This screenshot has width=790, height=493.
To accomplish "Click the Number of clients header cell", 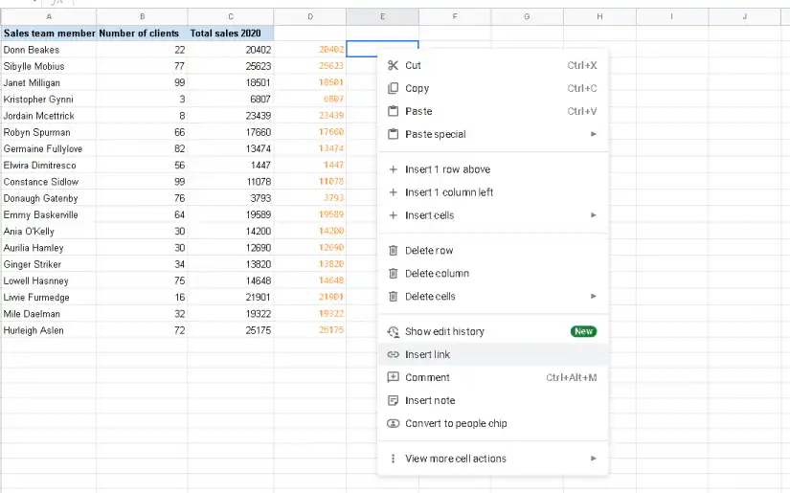I will tap(142, 34).
